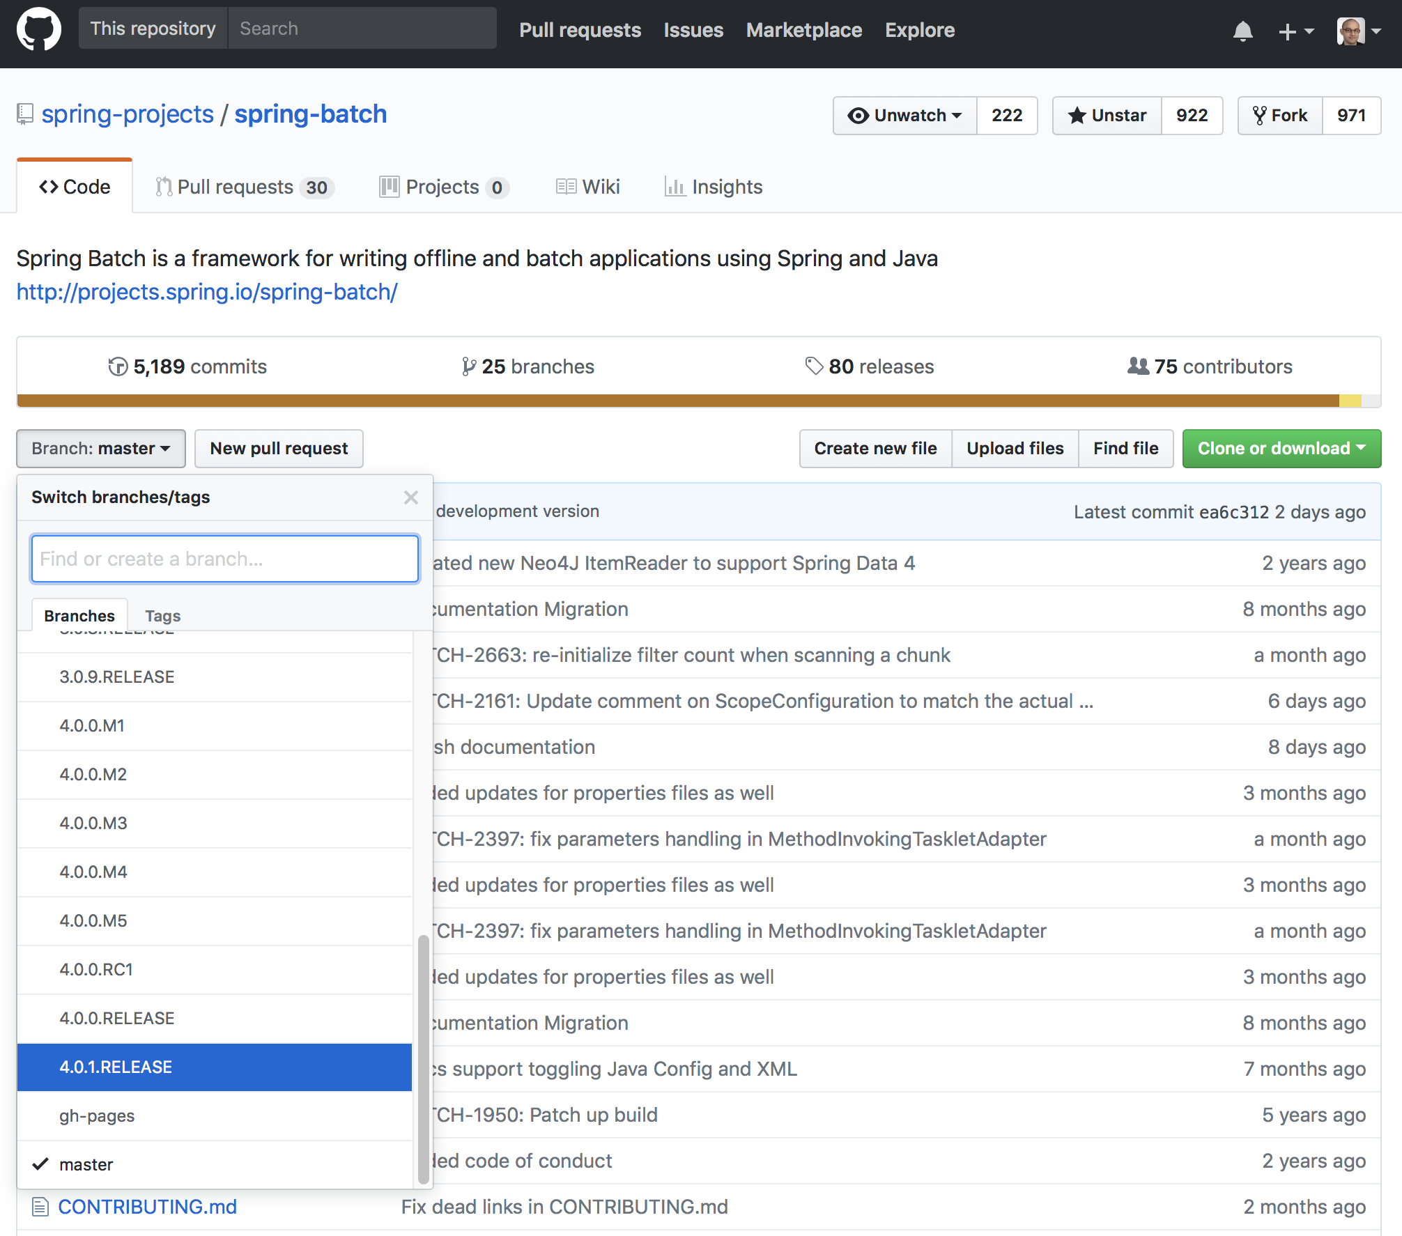Click the contributors people icon
This screenshot has width=1402, height=1236.
pos(1138,366)
